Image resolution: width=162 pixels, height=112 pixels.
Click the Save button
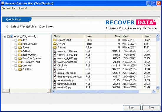[151, 108]
